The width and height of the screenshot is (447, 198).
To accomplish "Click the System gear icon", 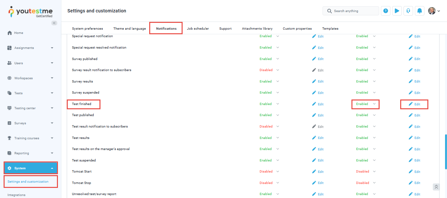I will pos(9,168).
